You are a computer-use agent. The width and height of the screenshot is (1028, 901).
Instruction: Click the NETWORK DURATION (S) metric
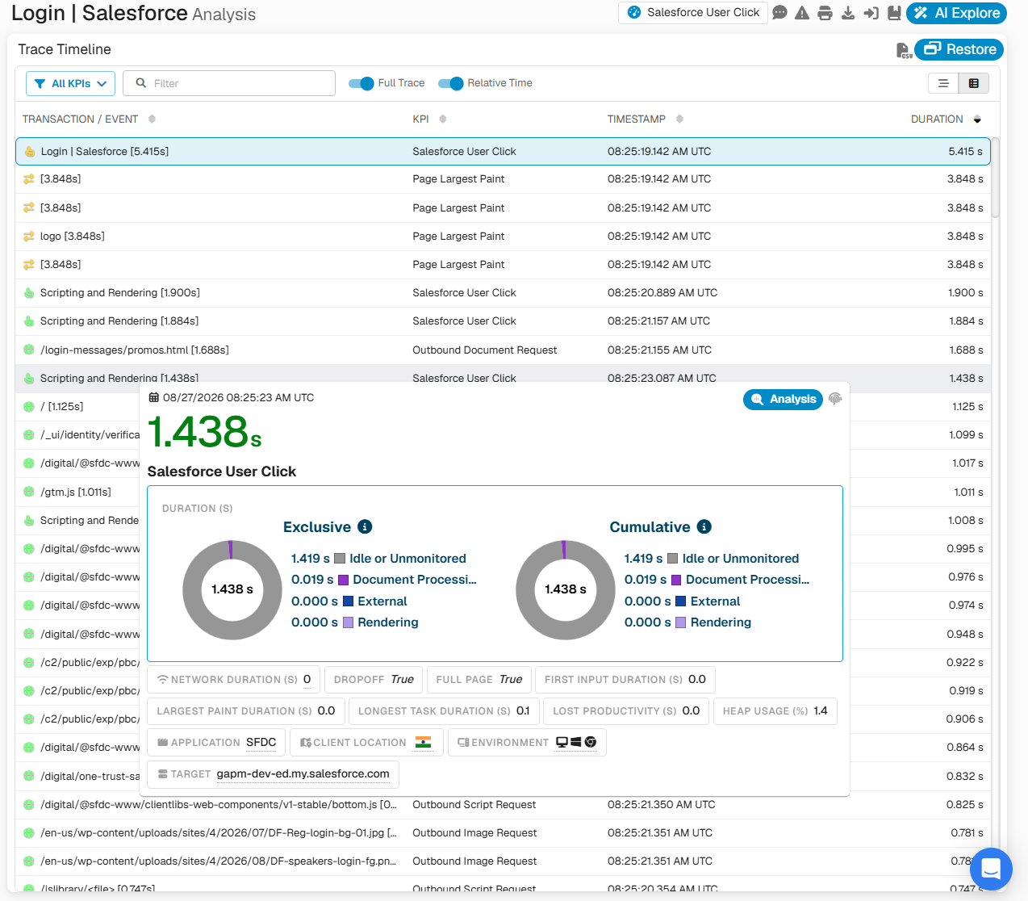(x=234, y=680)
